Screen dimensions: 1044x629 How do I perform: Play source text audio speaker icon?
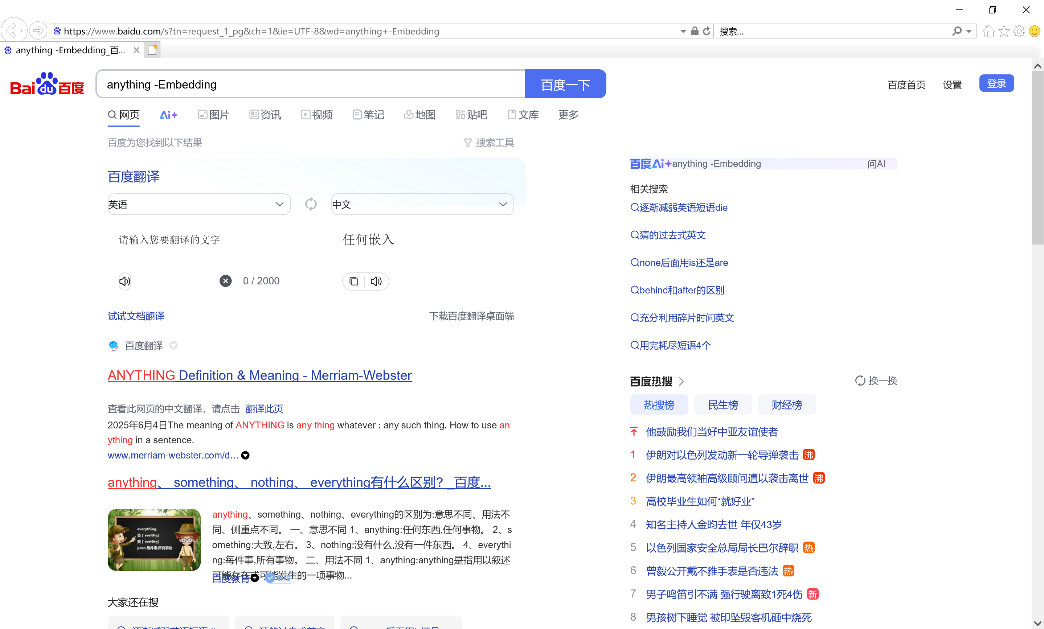[x=124, y=281]
